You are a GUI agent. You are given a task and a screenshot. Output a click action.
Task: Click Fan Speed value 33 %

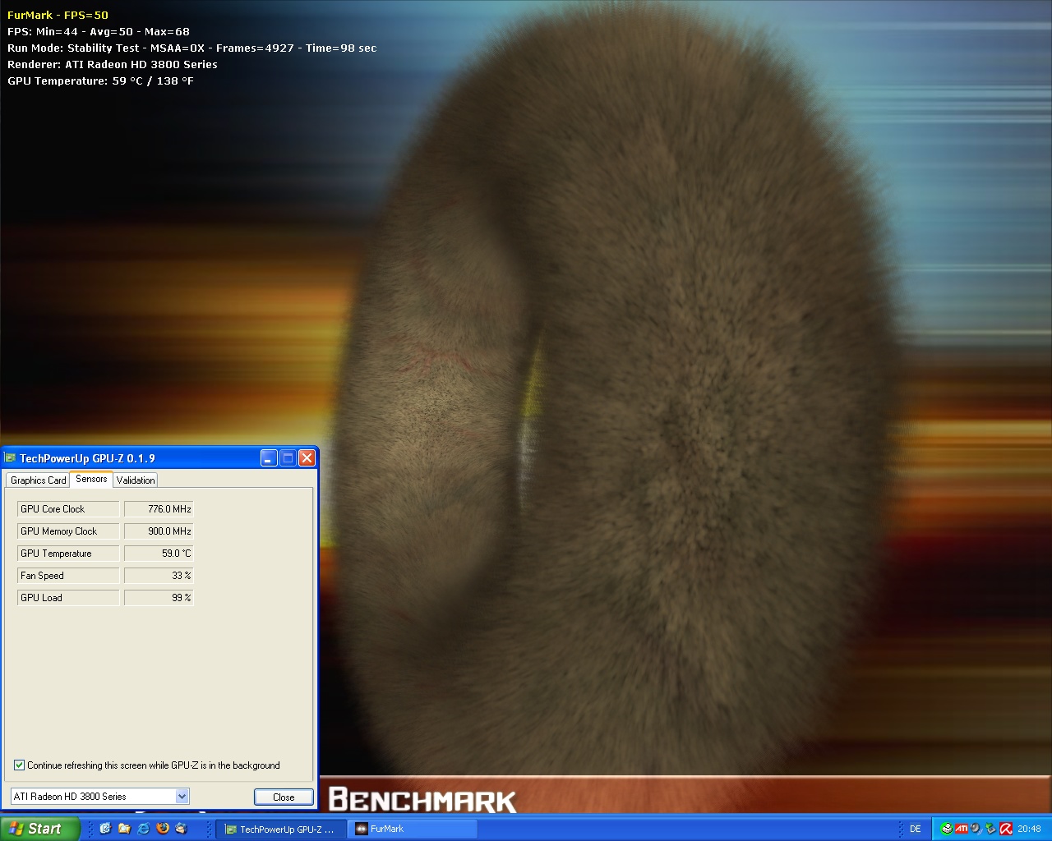coord(159,576)
